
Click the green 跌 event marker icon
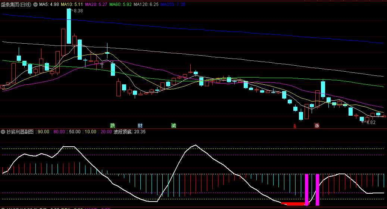tap(112, 125)
